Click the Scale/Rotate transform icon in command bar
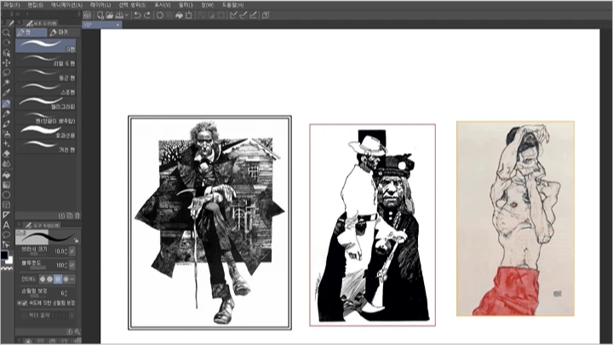Image resolution: width=613 pixels, height=345 pixels. [x=189, y=15]
